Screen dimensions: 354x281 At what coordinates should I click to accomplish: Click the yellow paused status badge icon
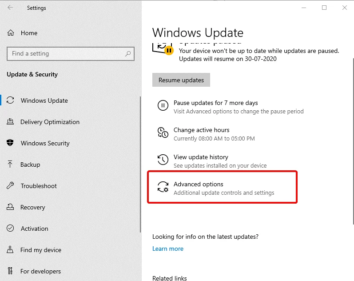click(169, 50)
